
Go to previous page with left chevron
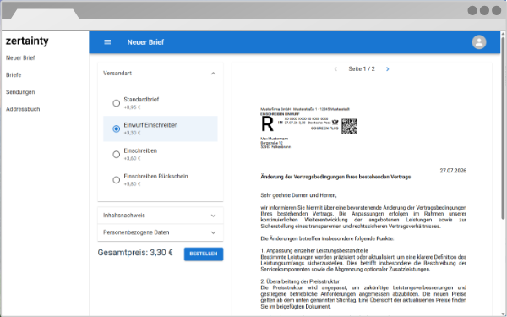tap(335, 69)
